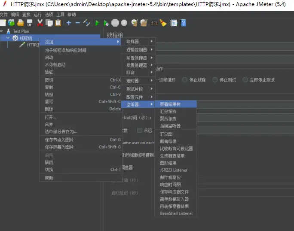
Task: Click the Cut scissors toolbar icon
Action: point(40,23)
